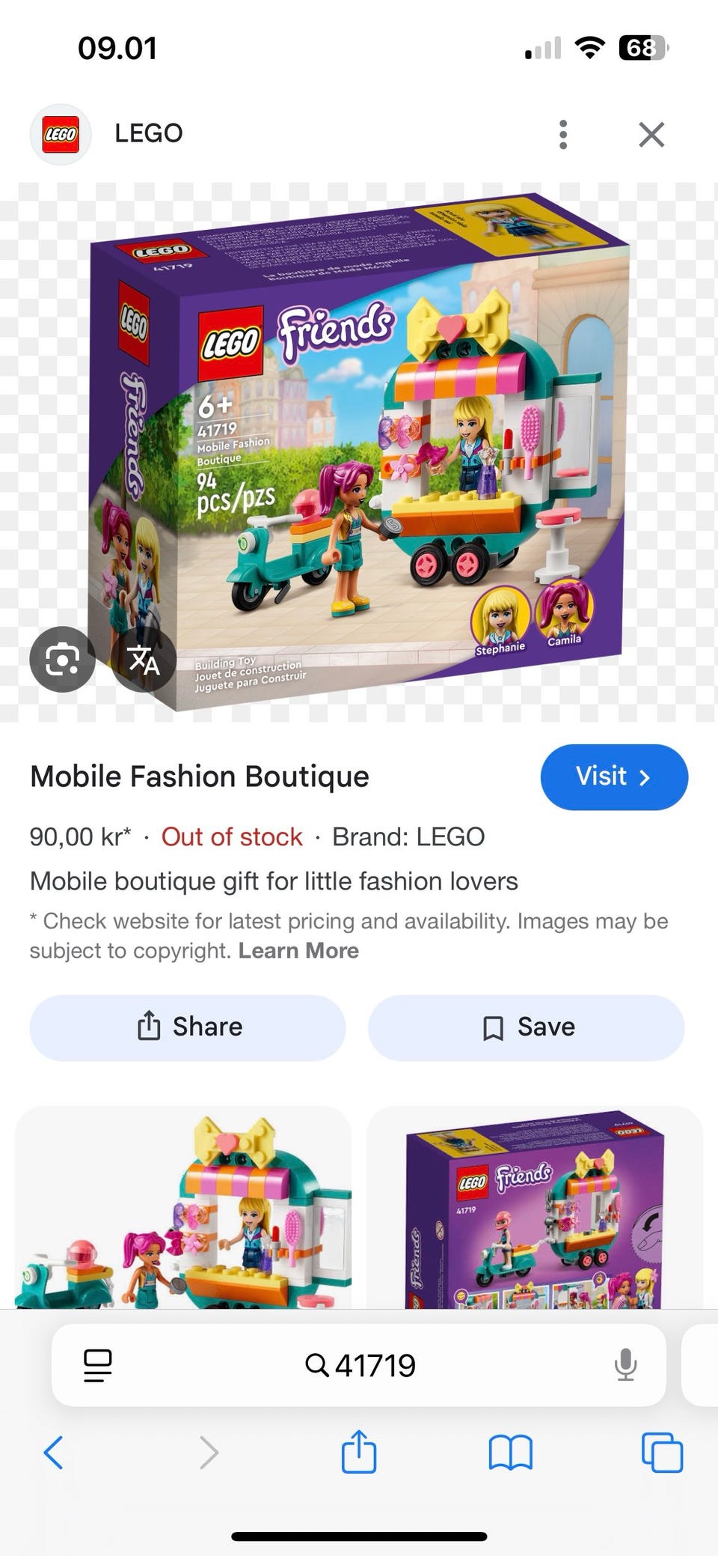The image size is (718, 1556).
Task: Open Safari bookmarks book icon
Action: [x=511, y=1453]
